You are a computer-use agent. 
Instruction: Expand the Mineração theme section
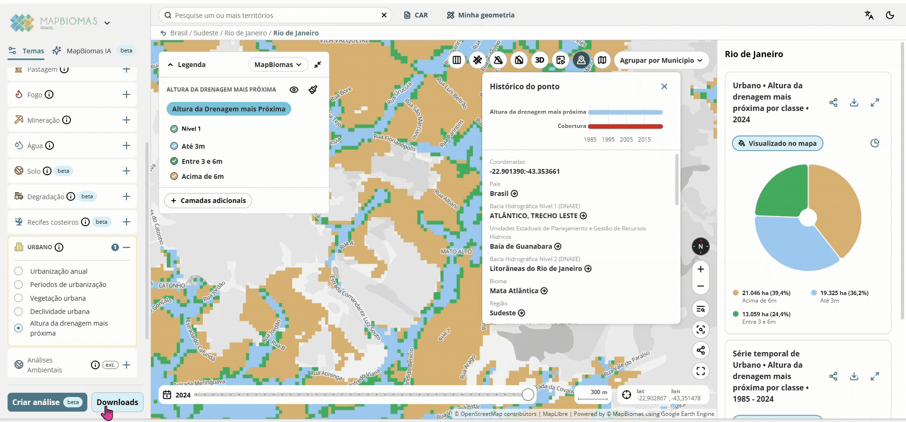click(126, 120)
